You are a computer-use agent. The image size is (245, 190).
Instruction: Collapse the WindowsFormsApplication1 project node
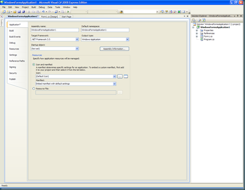click(x=193, y=27)
